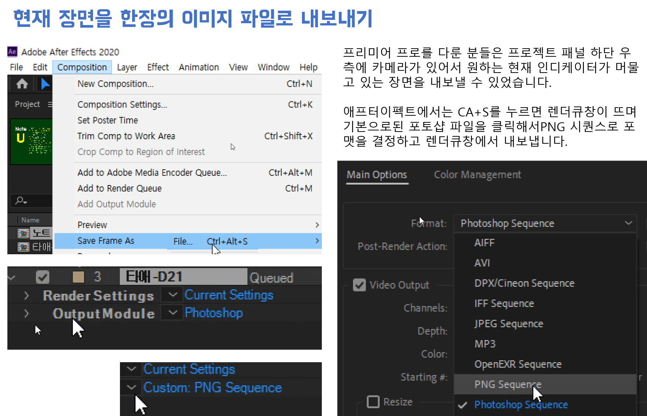Open the Layer menu

(x=127, y=67)
